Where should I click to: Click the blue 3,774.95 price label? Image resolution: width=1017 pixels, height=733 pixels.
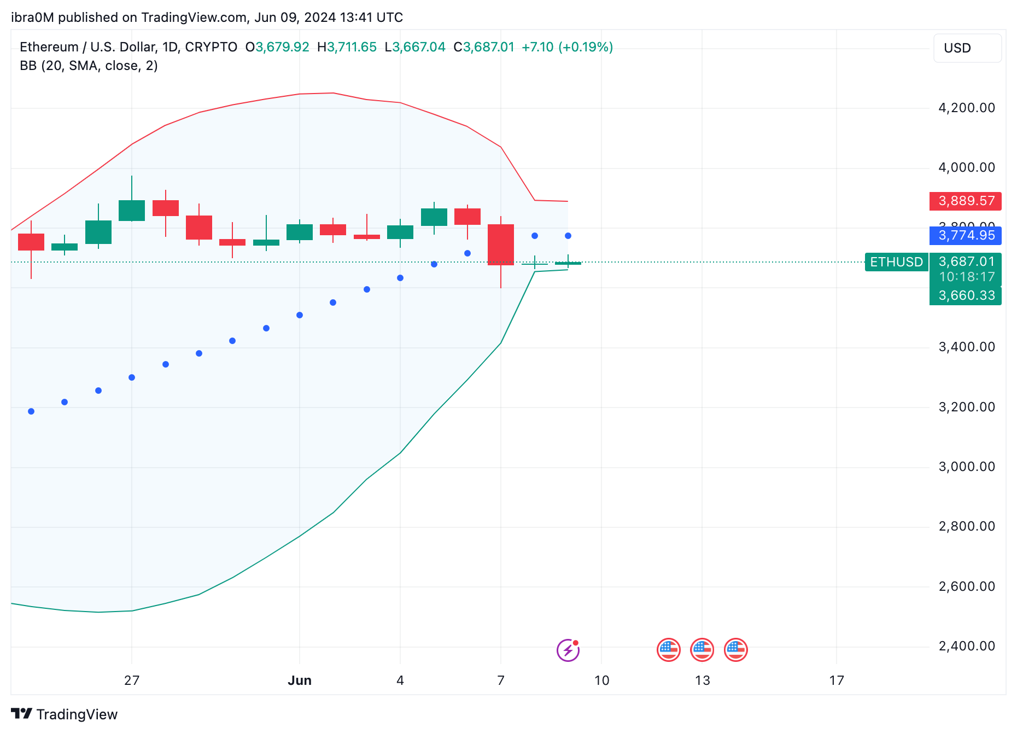965,236
